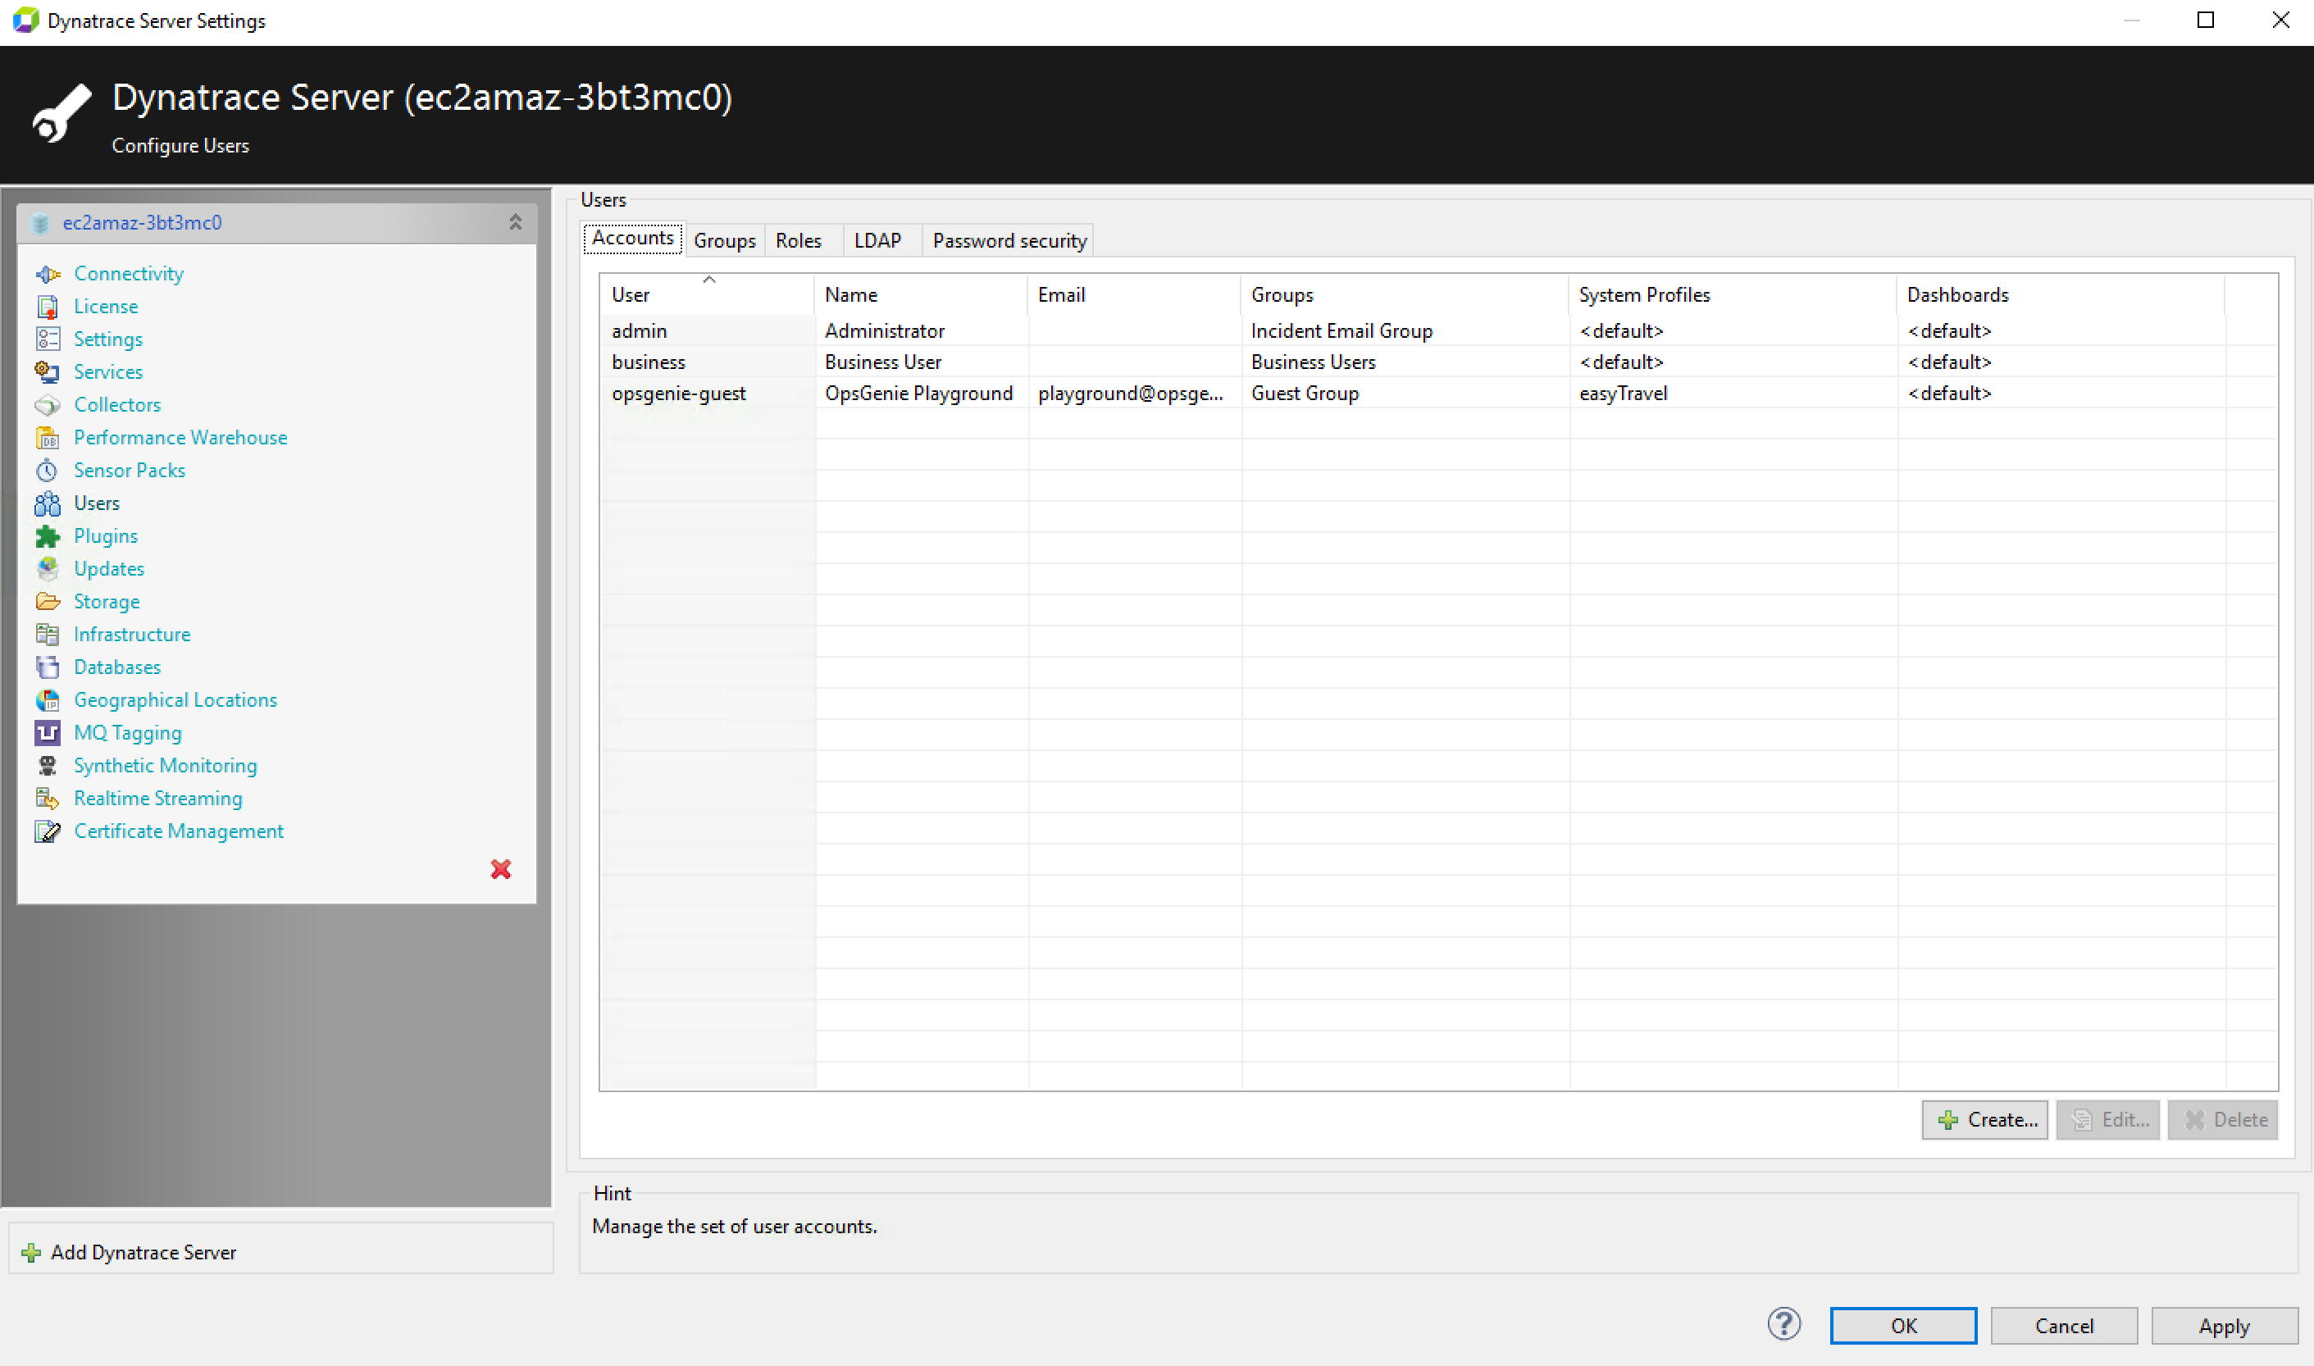Open Password security tab
This screenshot has height=1366, width=2314.
1009,241
